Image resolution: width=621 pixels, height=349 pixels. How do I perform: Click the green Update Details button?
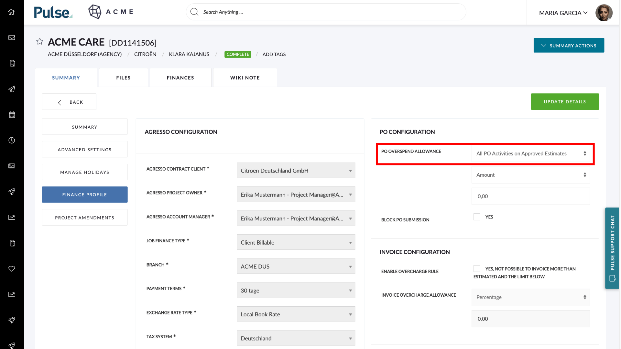point(565,101)
